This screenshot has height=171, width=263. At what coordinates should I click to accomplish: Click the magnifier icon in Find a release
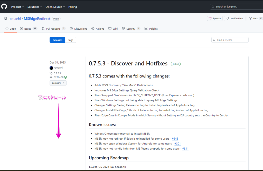(214, 40)
